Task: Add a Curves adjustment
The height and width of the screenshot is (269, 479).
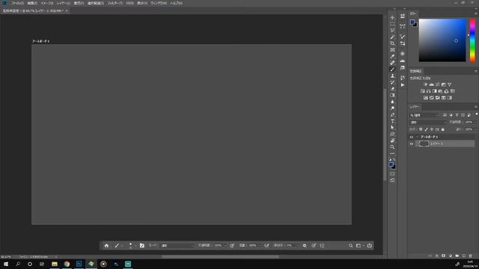Action: 438,84
